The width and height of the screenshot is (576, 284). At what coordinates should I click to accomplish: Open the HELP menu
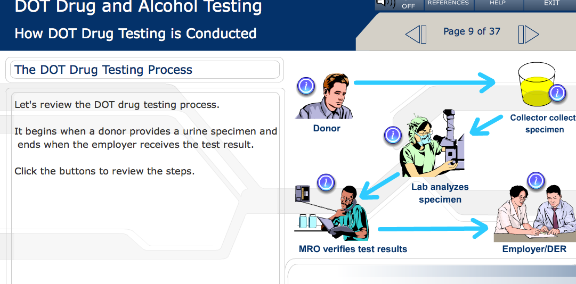pyautogui.click(x=497, y=4)
